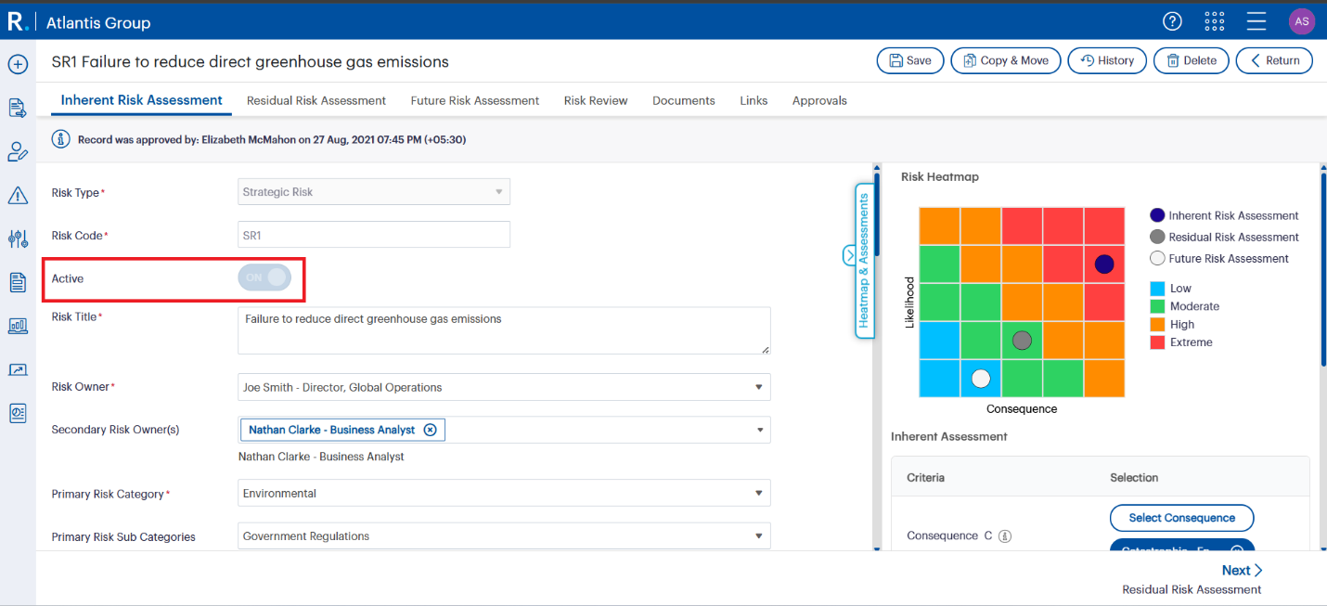The width and height of the screenshot is (1327, 606).
Task: Toggle the Active ON switch
Action: (x=264, y=277)
